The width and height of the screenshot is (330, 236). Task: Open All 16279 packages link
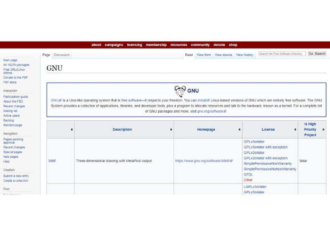coord(16,65)
